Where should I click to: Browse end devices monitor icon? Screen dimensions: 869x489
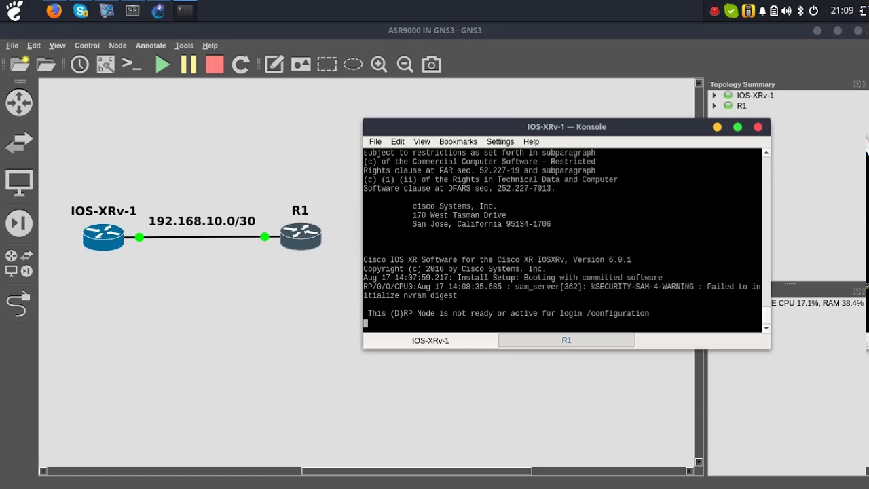pyautogui.click(x=19, y=183)
